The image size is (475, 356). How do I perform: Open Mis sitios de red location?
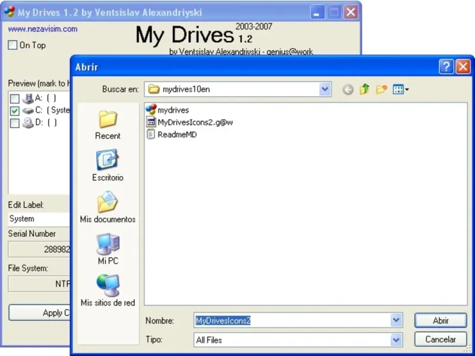pos(108,290)
